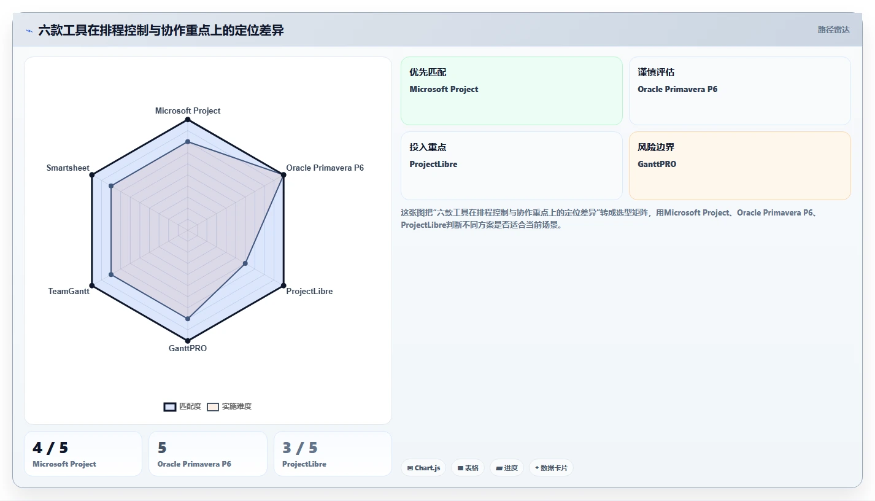The image size is (875, 501).
Task: Click the 3 / 5 ProjectLibre stat card
Action: [333, 454]
